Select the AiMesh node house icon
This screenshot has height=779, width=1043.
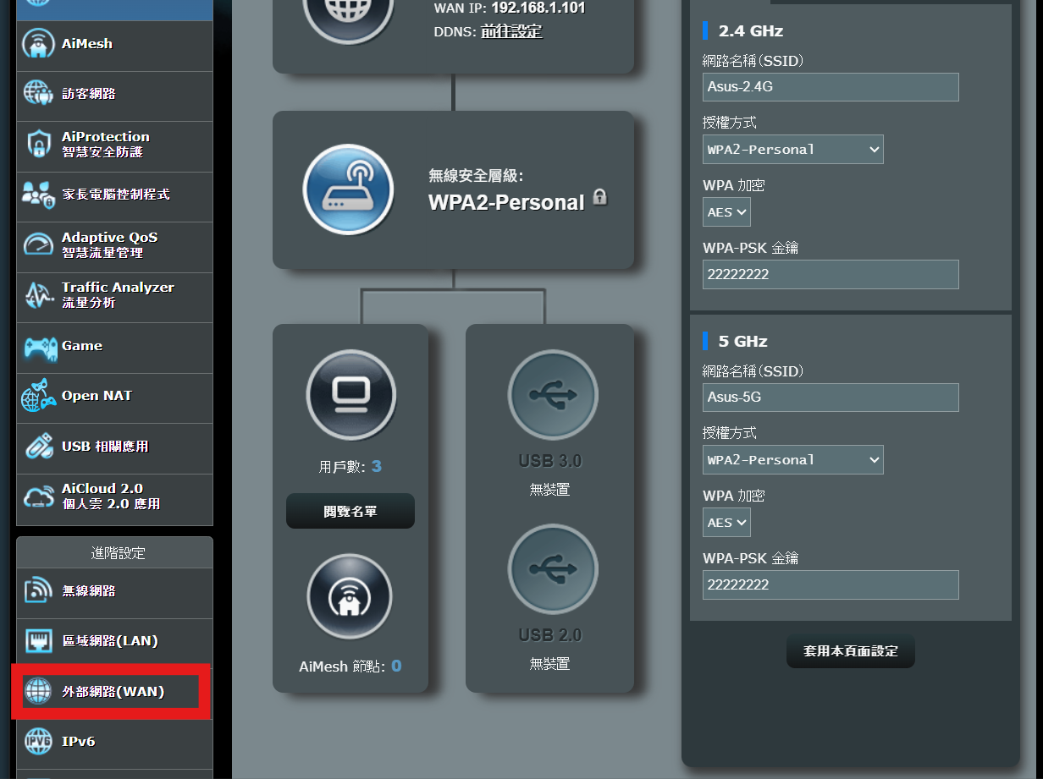[349, 596]
